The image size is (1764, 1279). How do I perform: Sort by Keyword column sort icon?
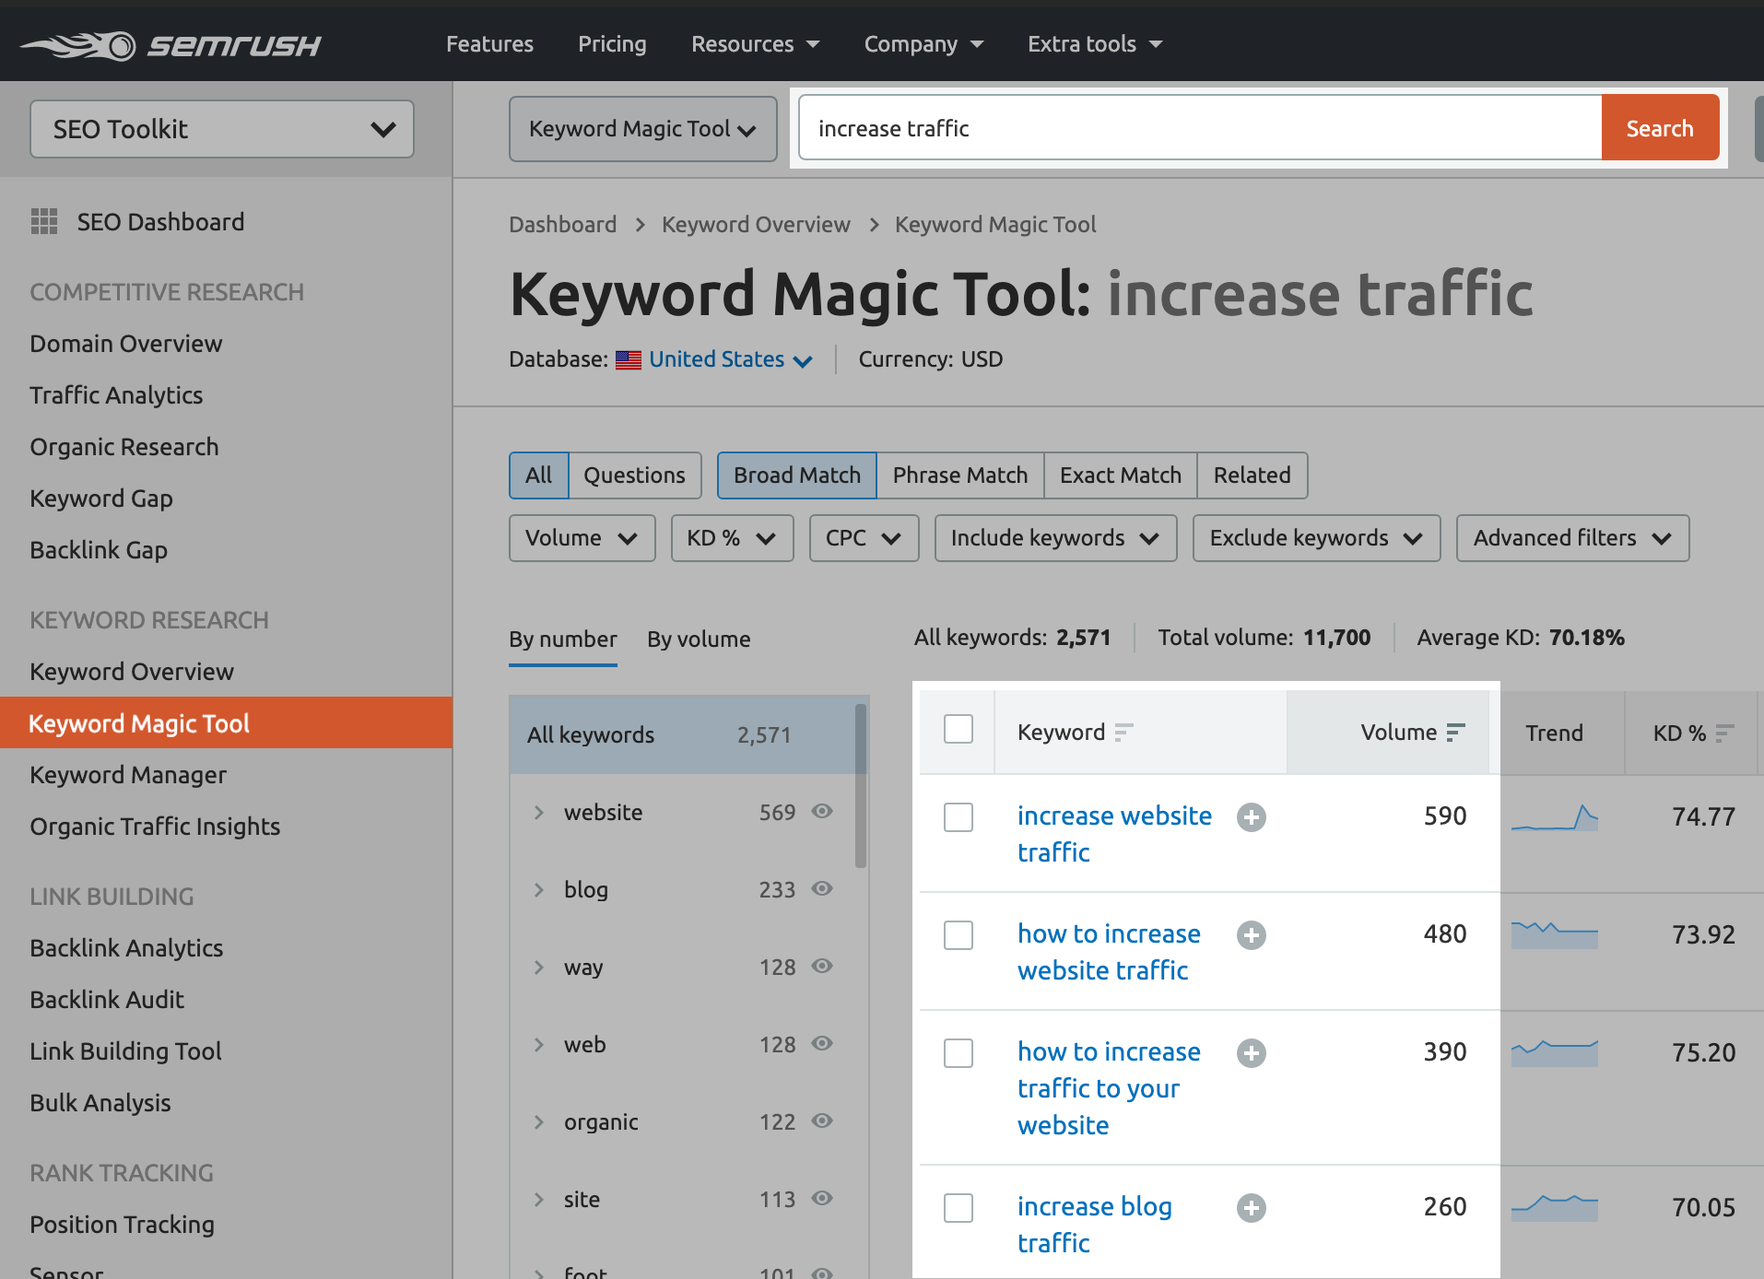[1123, 733]
